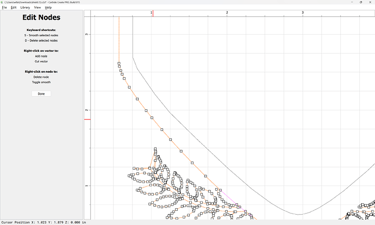Maximize the Carbide Create window
This screenshot has width=375, height=225.
361,2
